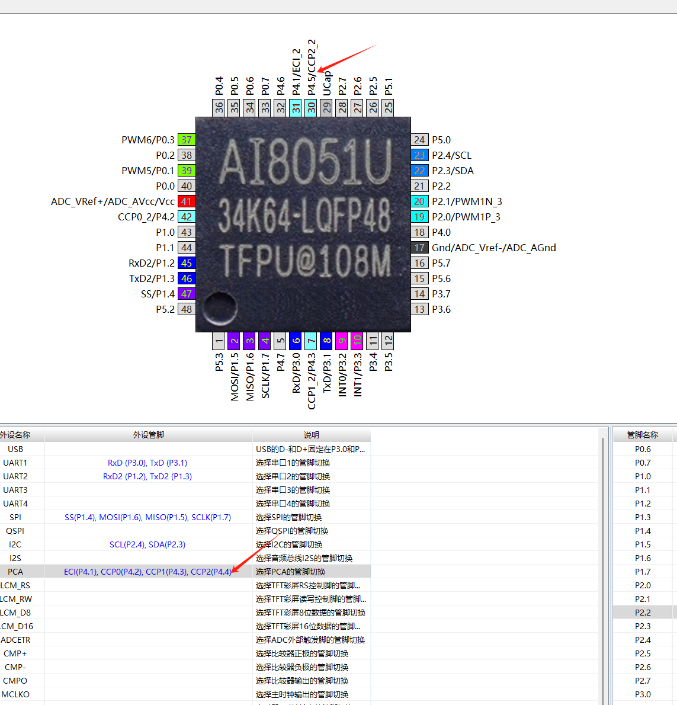The height and width of the screenshot is (705, 677).
Task: Select pin 20 P2.1/PWM1N_3 box
Action: 419,201
